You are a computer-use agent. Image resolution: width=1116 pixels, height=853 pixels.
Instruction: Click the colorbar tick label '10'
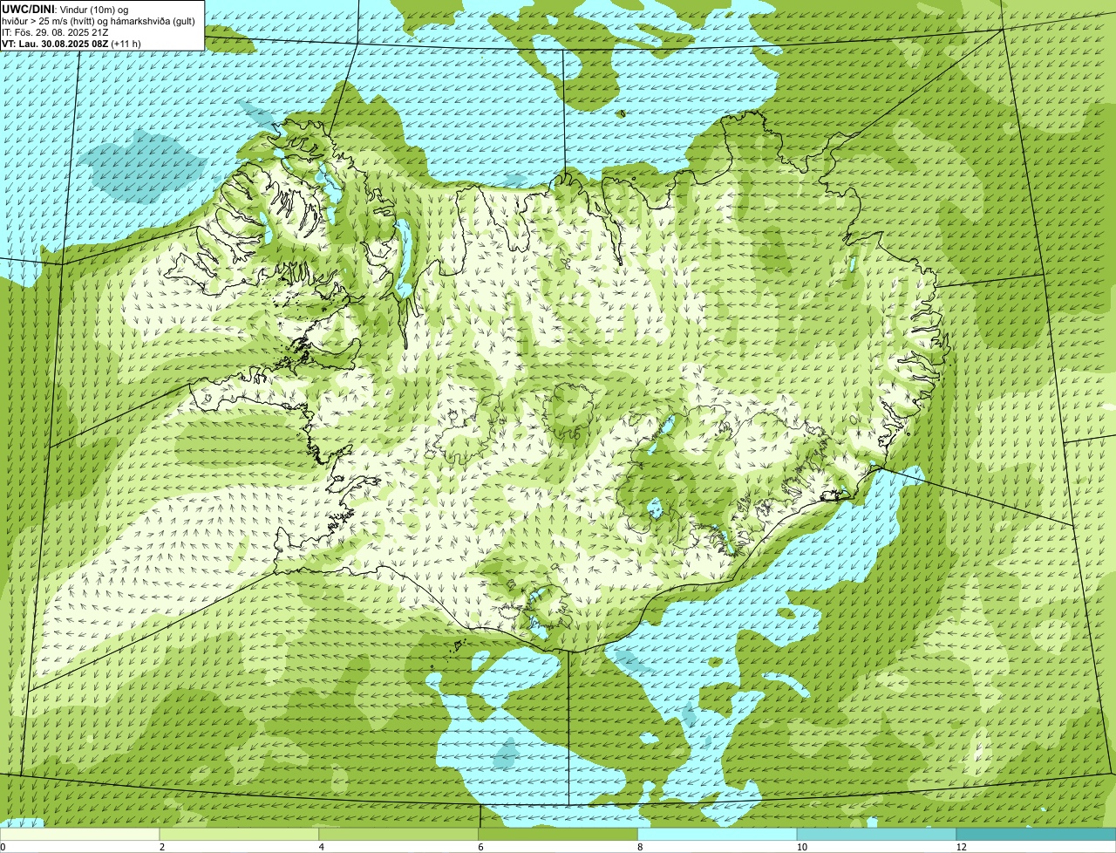[x=801, y=847]
